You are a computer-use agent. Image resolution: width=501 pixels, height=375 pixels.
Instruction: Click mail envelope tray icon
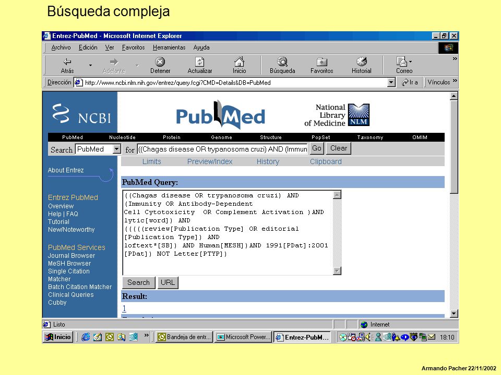pyautogui.click(x=432, y=337)
